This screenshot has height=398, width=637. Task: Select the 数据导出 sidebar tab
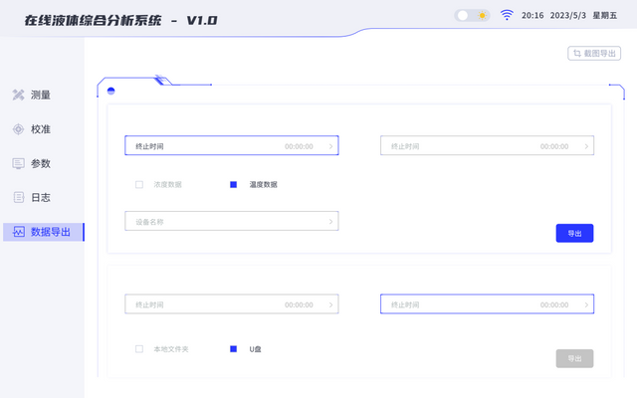43,232
